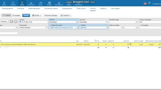The height and width of the screenshot is (90, 161).
Task: Click the SOL-01736 code cell
Action: [79, 44]
